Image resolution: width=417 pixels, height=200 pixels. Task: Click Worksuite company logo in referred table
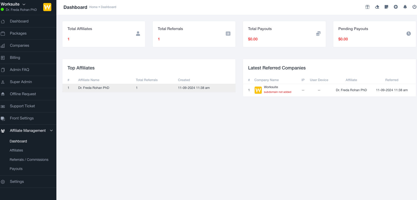[x=258, y=90]
